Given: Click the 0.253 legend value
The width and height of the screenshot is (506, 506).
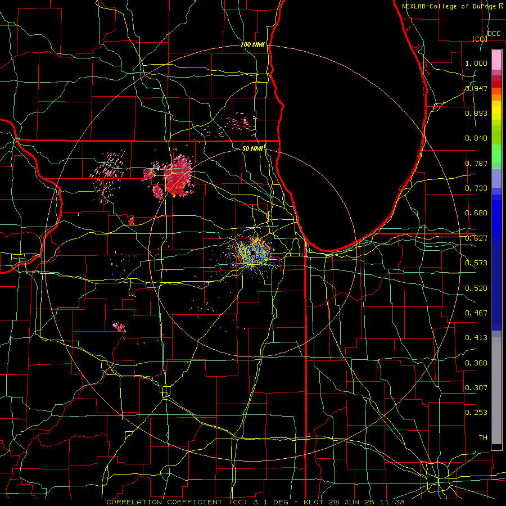Looking at the screenshot, I should [x=476, y=413].
